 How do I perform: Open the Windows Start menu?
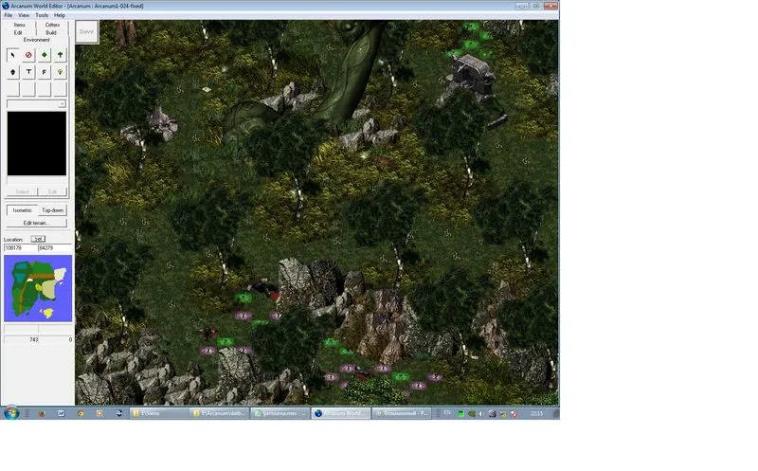(10, 413)
